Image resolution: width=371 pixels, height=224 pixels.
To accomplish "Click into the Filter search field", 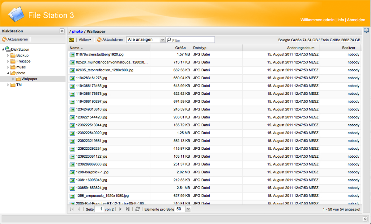I will click(190, 40).
